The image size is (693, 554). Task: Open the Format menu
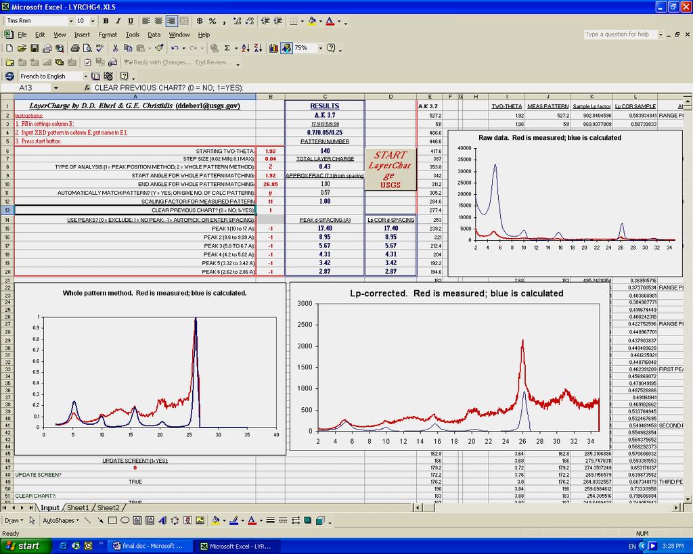point(108,34)
